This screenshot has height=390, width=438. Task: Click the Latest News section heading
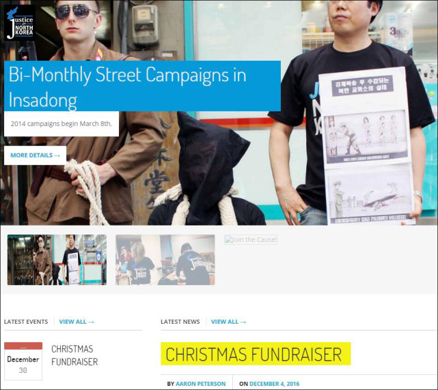pyautogui.click(x=180, y=322)
